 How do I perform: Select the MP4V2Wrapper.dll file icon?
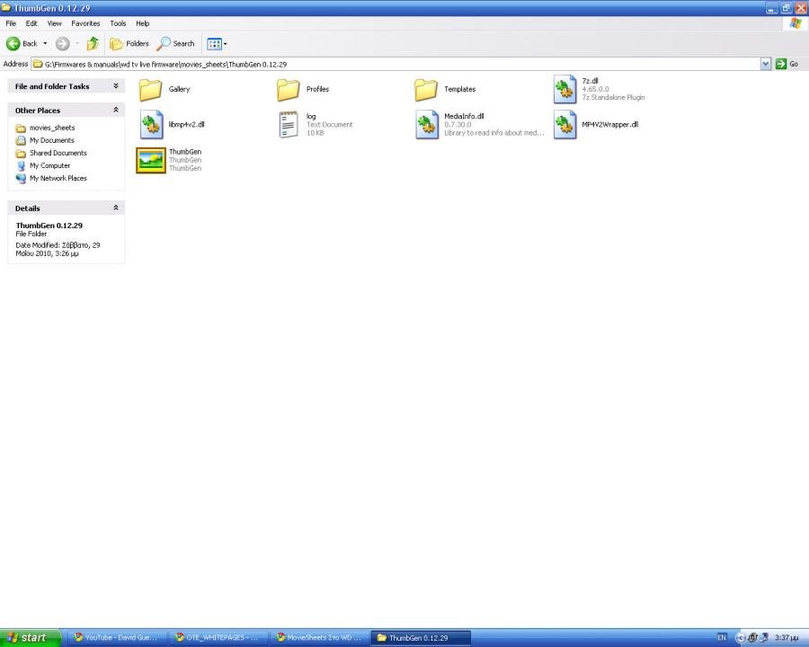pos(565,125)
